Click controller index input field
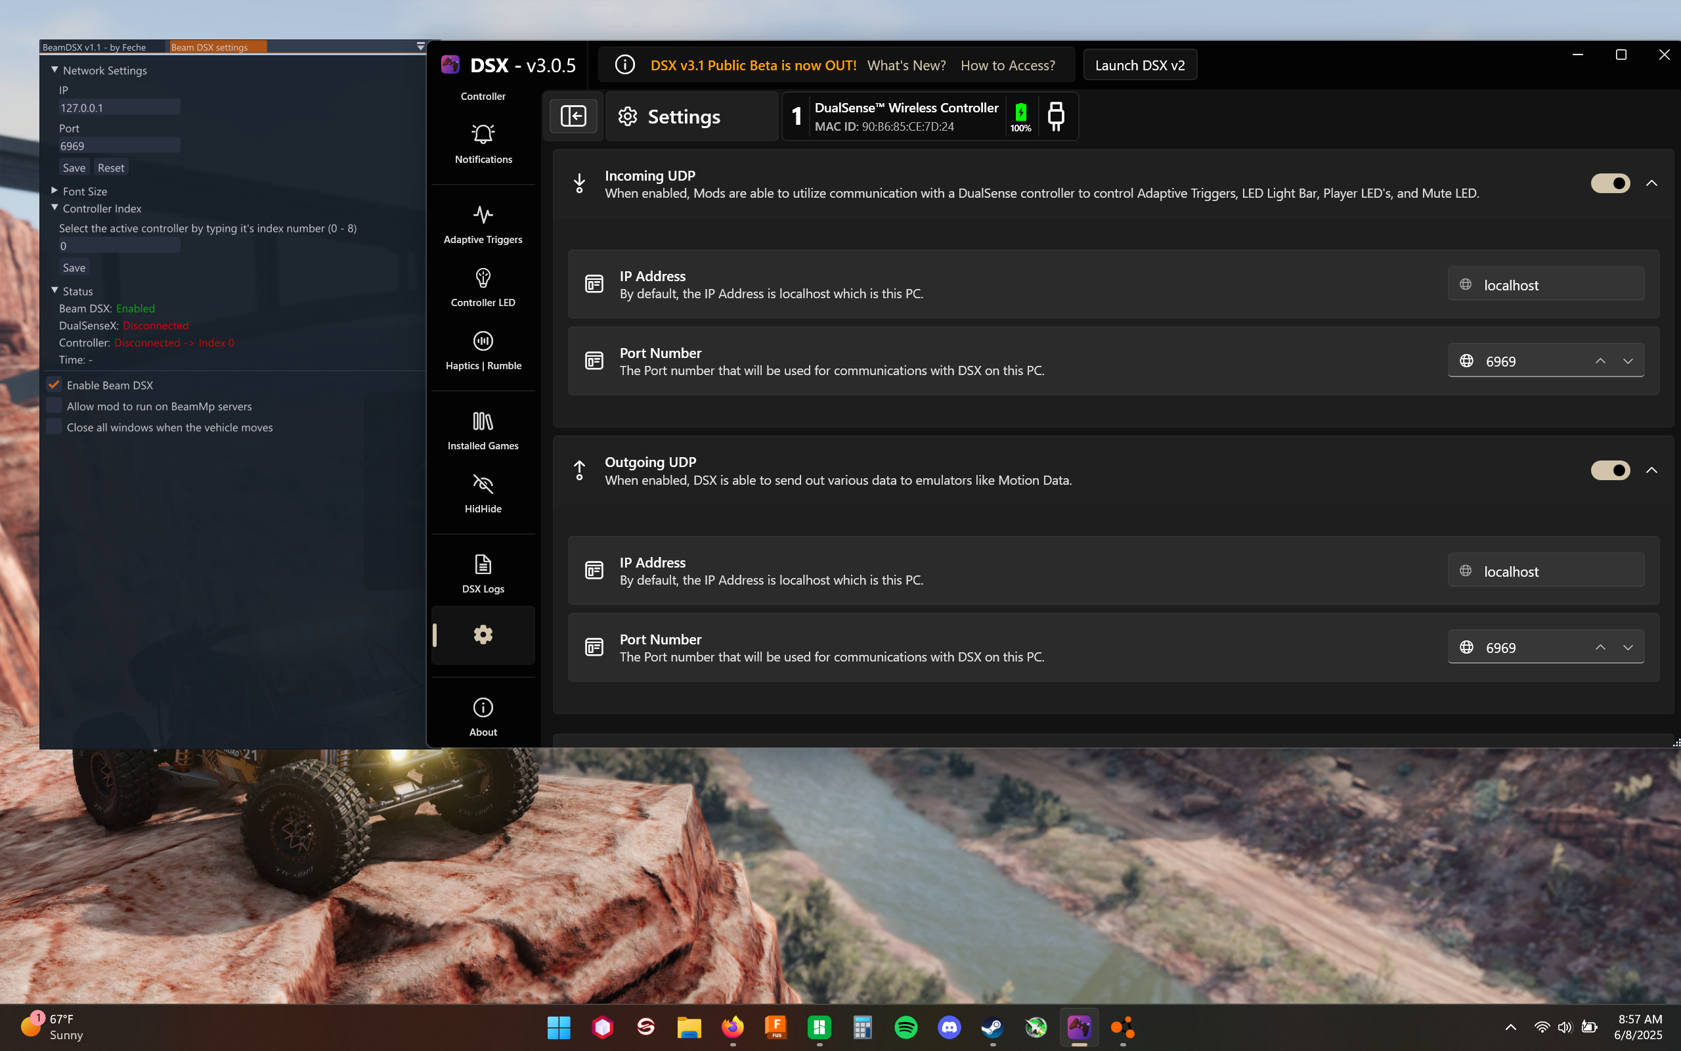The image size is (1681, 1051). pos(119,246)
